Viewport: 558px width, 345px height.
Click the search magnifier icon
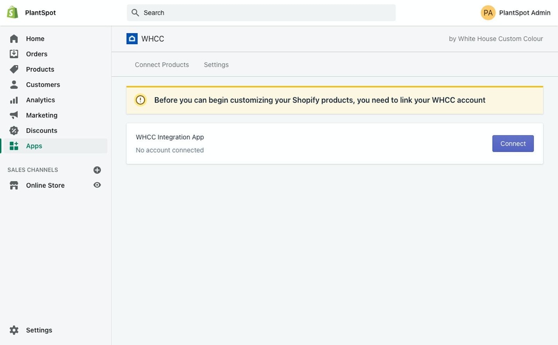pyautogui.click(x=135, y=13)
